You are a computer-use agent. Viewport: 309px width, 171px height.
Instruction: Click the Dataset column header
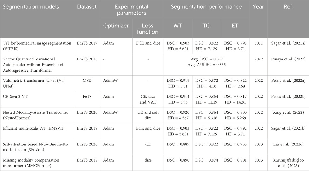pos(87,7)
